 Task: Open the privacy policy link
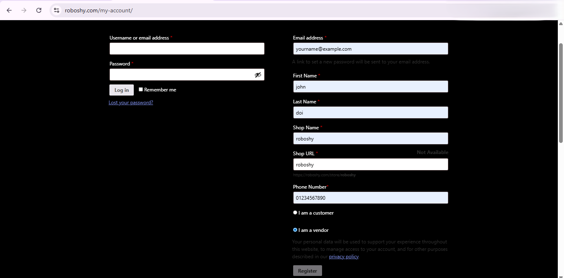tap(344, 256)
